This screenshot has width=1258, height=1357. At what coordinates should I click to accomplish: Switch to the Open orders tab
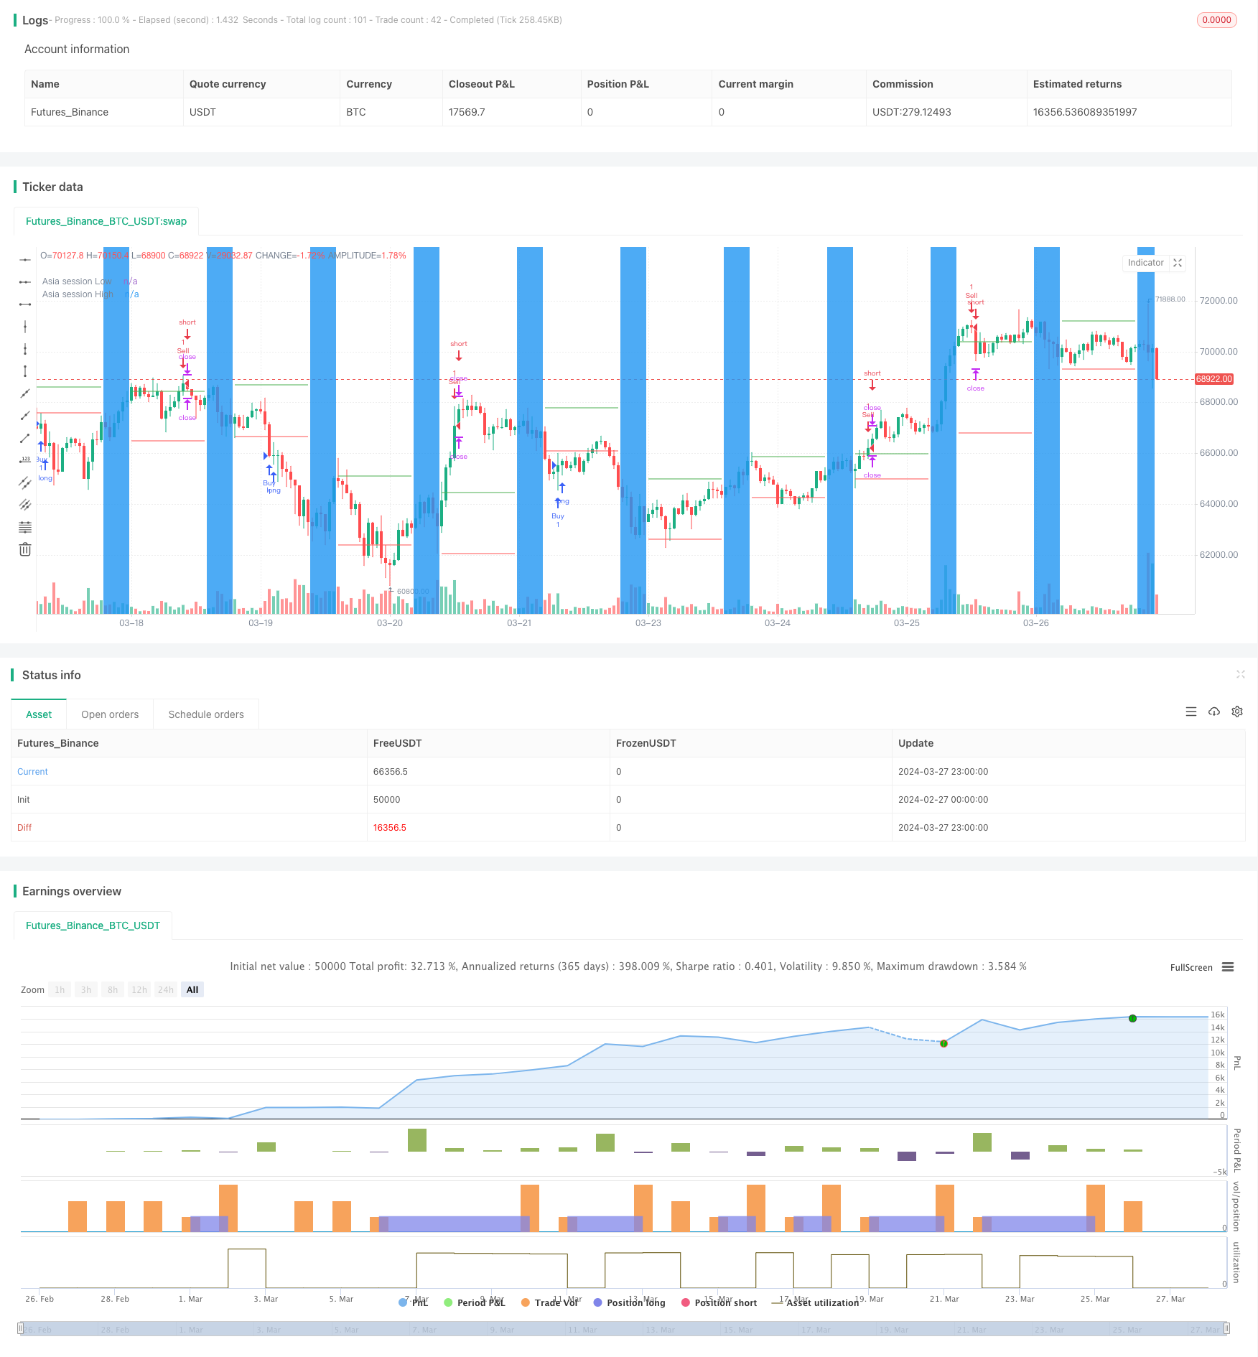point(110,714)
